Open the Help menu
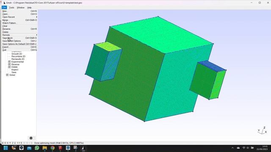 (x=29, y=8)
